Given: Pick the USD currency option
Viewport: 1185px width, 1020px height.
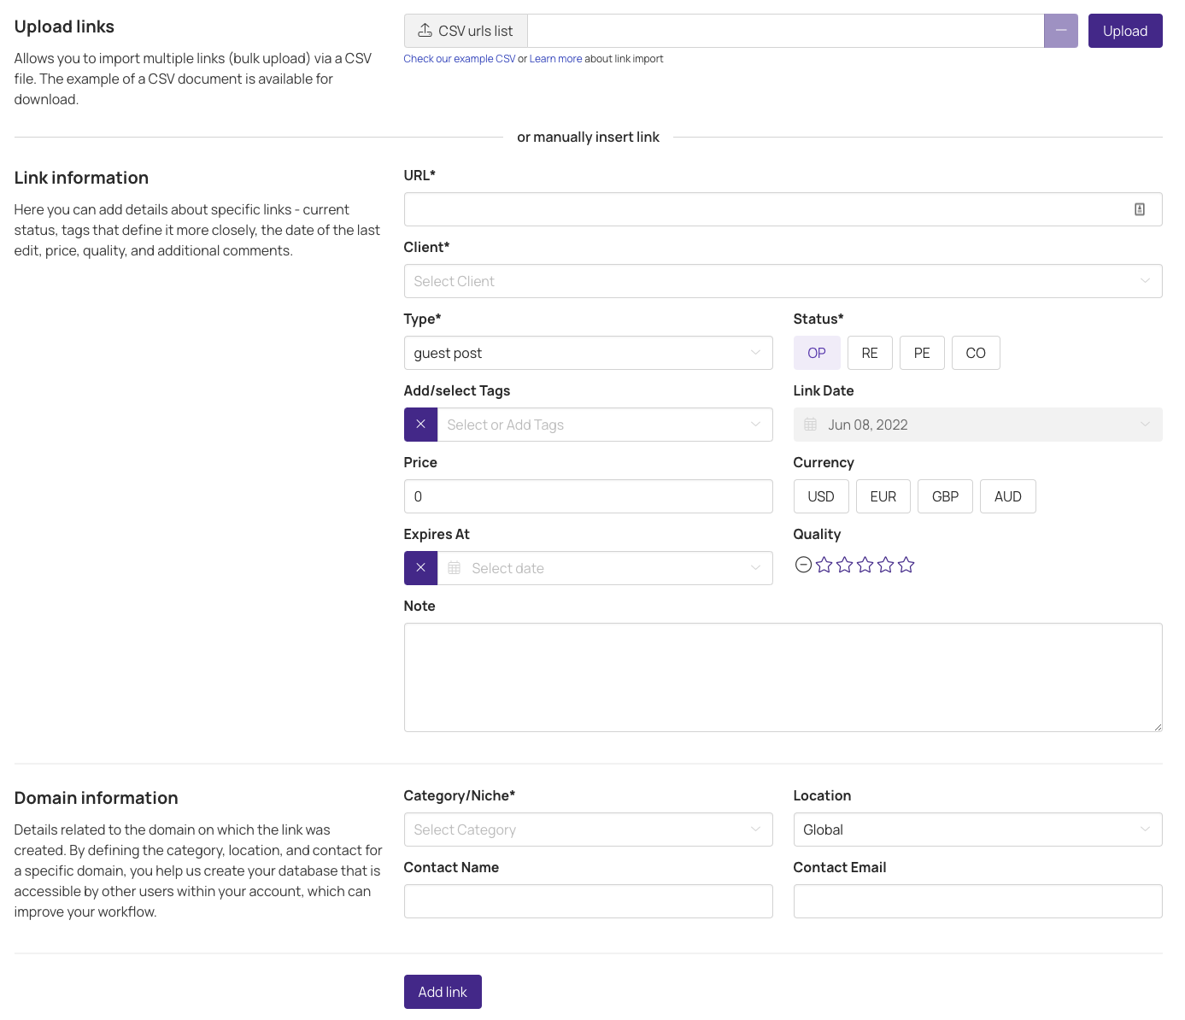Looking at the screenshot, I should click(x=820, y=496).
